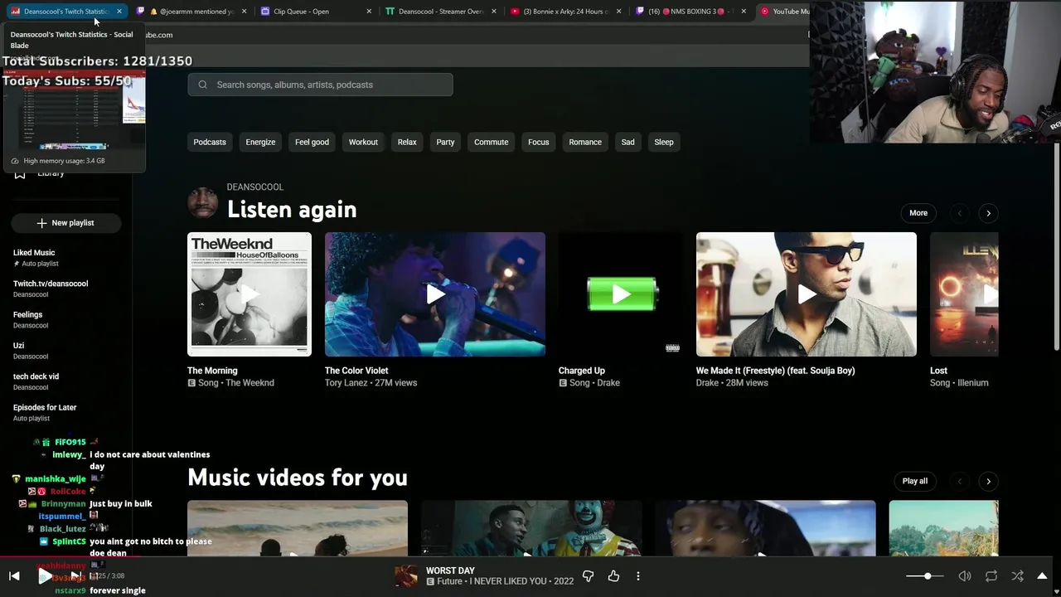The image size is (1061, 597).
Task: Mute with the speaker volume icon
Action: click(x=965, y=576)
